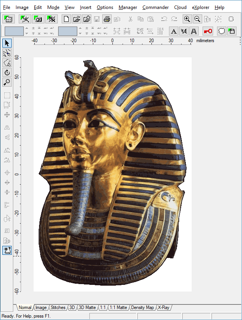Viewport: 242px width, 320px height.
Task: Switch to the 3D tab
Action: (72, 308)
